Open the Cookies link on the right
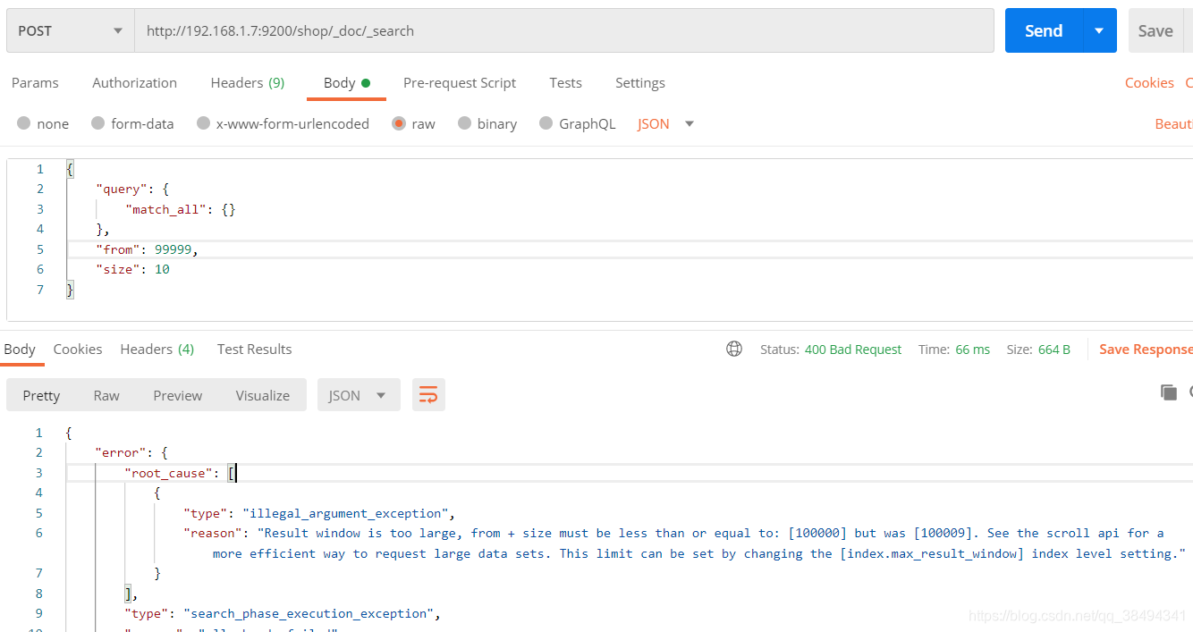1193x632 pixels. coord(1149,82)
